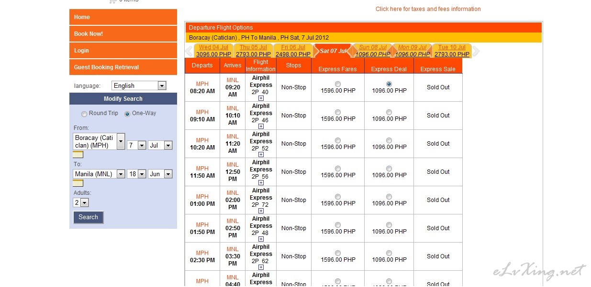The width and height of the screenshot is (591, 287).
Task: Select the Round Trip option
Action: click(x=84, y=114)
